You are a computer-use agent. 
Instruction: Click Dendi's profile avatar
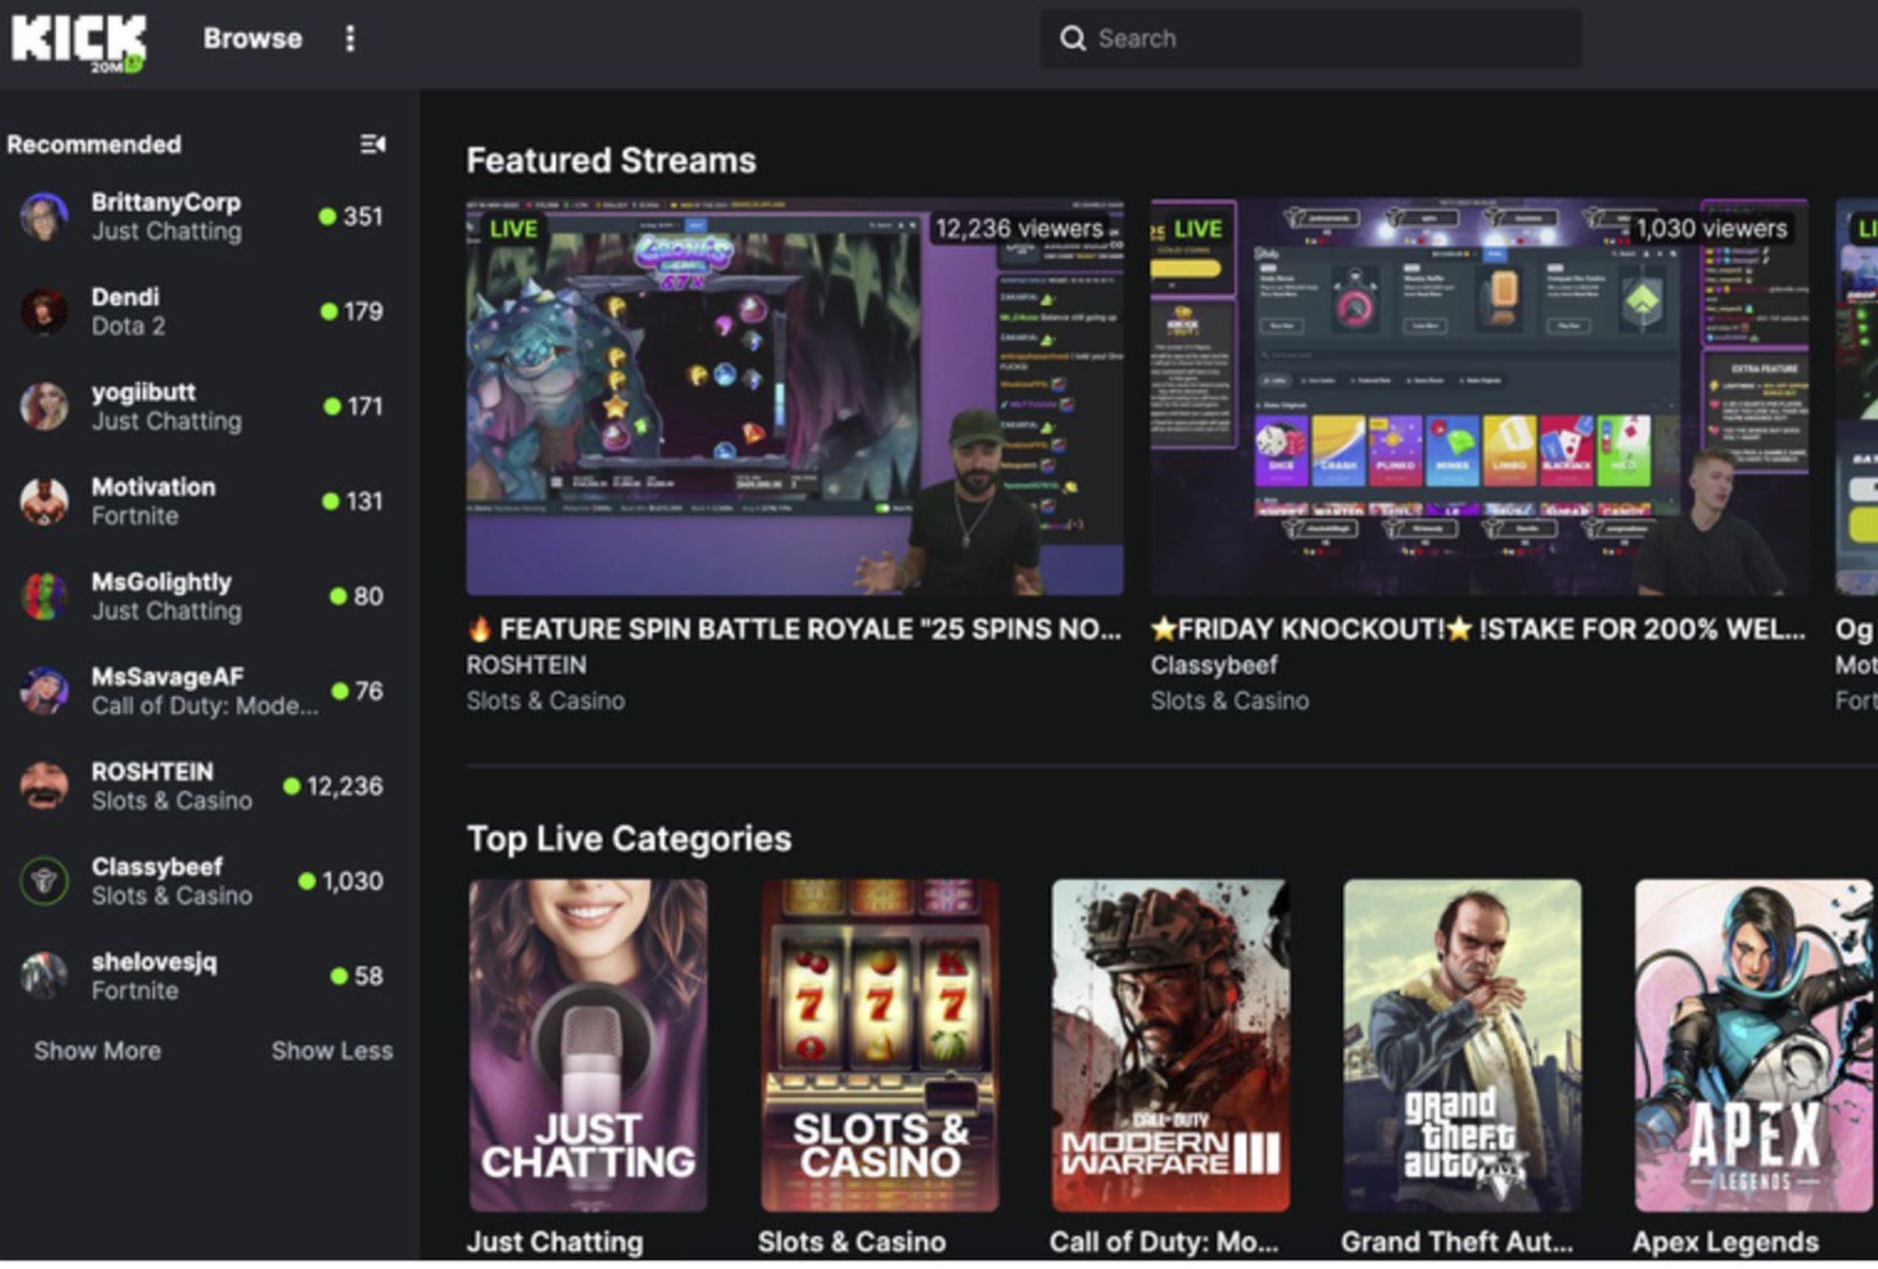(44, 311)
